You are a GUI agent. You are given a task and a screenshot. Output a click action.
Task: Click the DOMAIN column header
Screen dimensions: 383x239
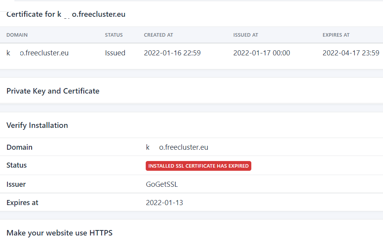[17, 35]
